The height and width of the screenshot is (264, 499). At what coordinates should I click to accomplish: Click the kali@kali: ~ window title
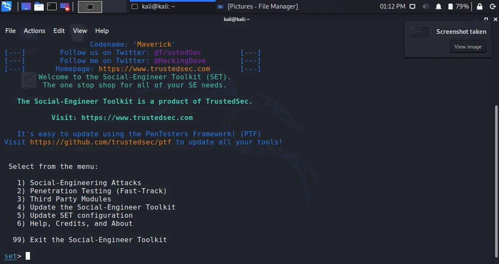[x=237, y=19]
